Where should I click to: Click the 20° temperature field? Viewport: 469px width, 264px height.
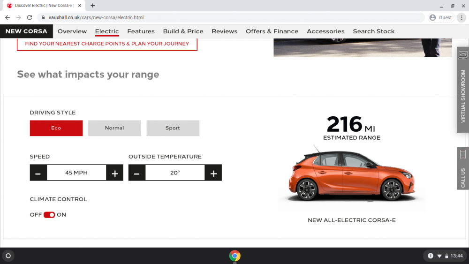[175, 173]
